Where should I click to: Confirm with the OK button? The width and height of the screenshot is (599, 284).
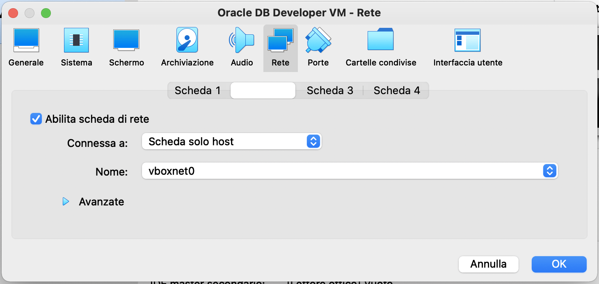[x=559, y=264]
